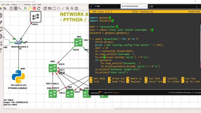Click the solarwinds logo in terminal footer
This screenshot has height=113, width=201.
(x=96, y=93)
